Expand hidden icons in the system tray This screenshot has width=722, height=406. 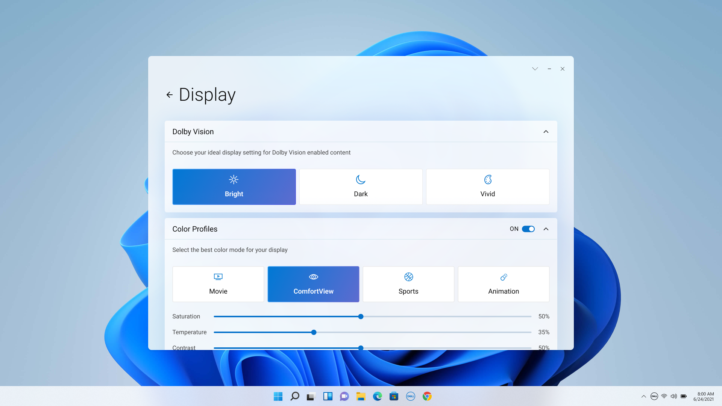coord(644,396)
